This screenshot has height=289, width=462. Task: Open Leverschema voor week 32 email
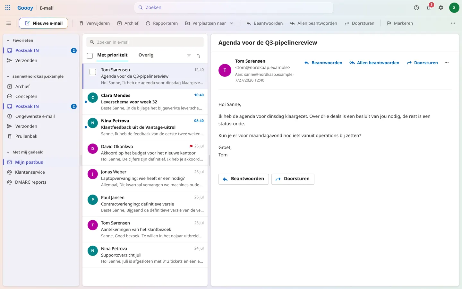click(145, 102)
